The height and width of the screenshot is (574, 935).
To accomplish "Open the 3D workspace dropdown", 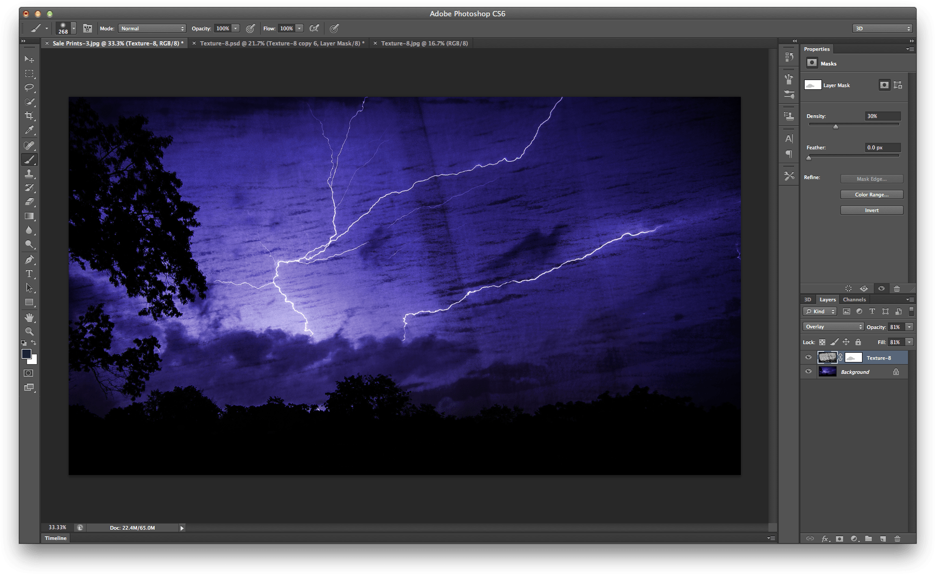I will click(x=882, y=29).
